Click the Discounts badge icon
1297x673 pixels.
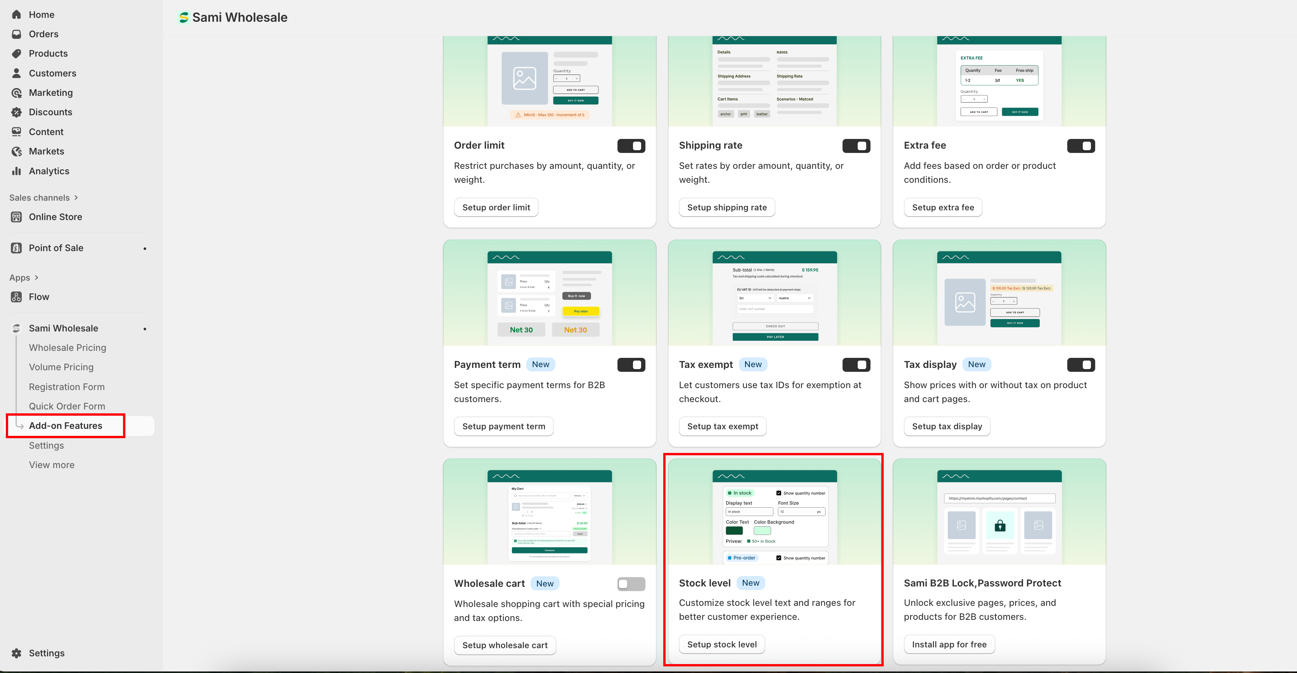pos(17,112)
